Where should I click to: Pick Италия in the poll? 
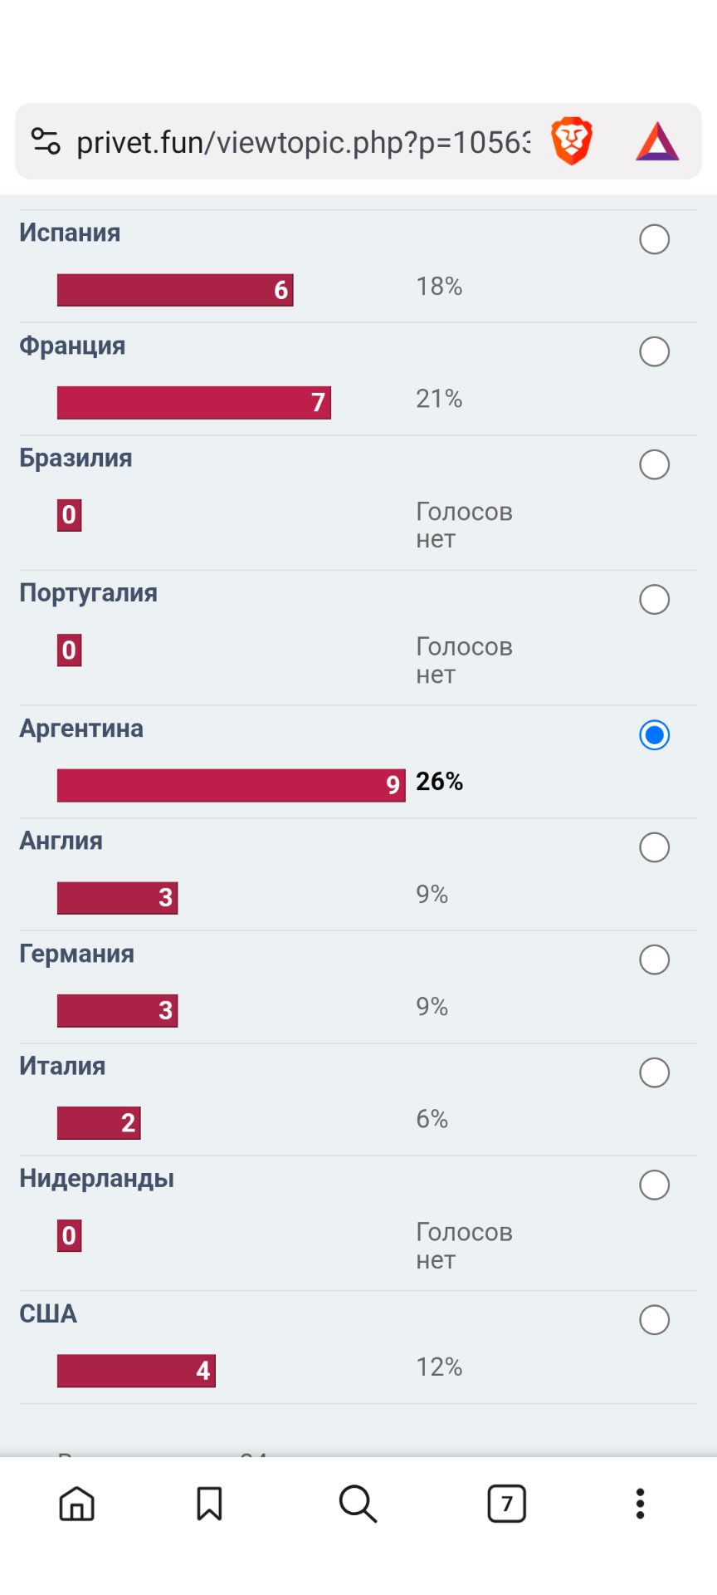655,1072
